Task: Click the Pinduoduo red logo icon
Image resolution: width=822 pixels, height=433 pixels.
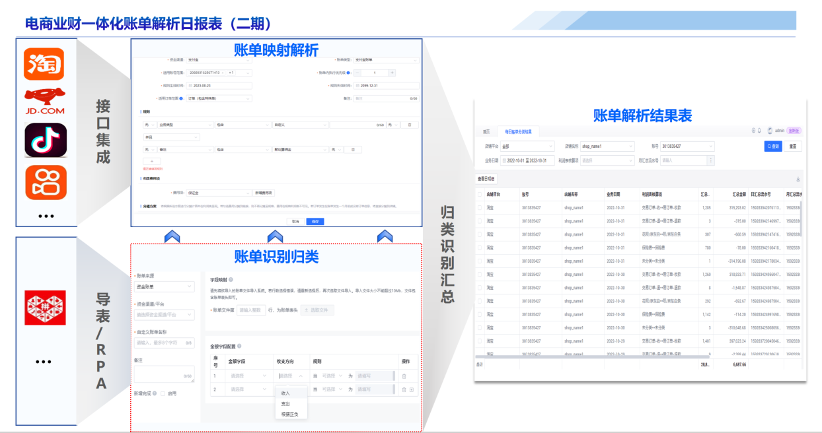Action: (45, 308)
